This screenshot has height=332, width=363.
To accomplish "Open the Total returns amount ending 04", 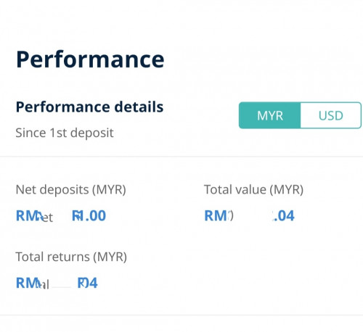I will coord(57,283).
